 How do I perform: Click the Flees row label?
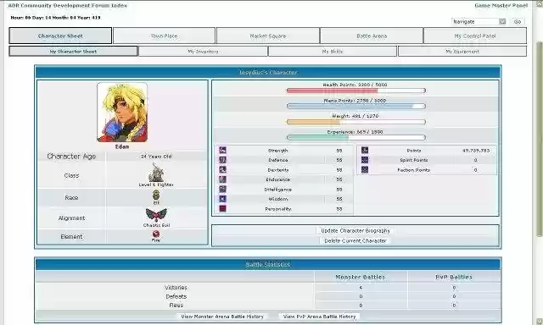[x=176, y=305]
